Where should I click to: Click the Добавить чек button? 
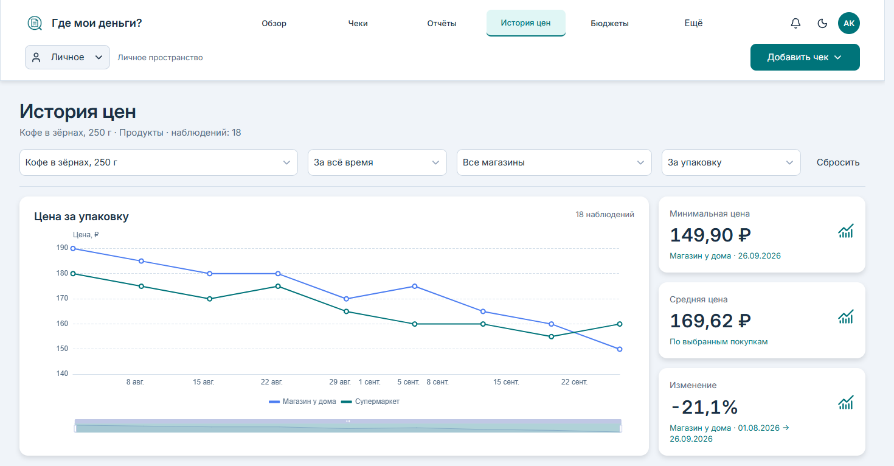[805, 57]
